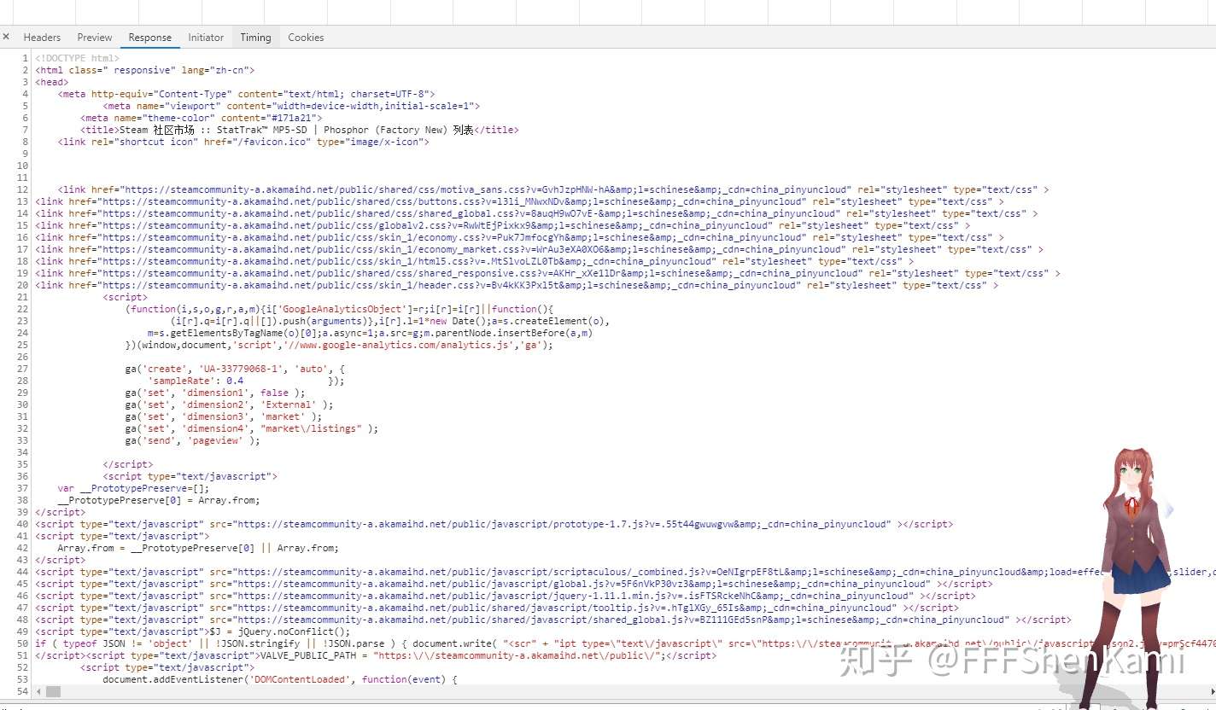
Task: Click the globalv2.css stylesheet line
Action: click(502, 225)
